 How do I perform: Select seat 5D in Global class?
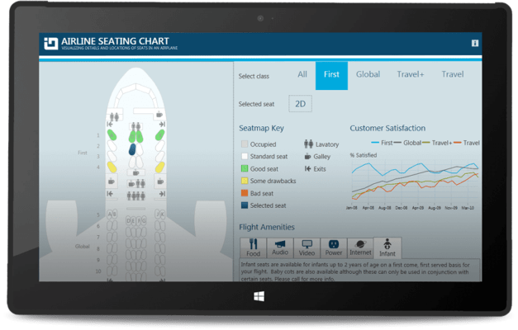point(129,221)
